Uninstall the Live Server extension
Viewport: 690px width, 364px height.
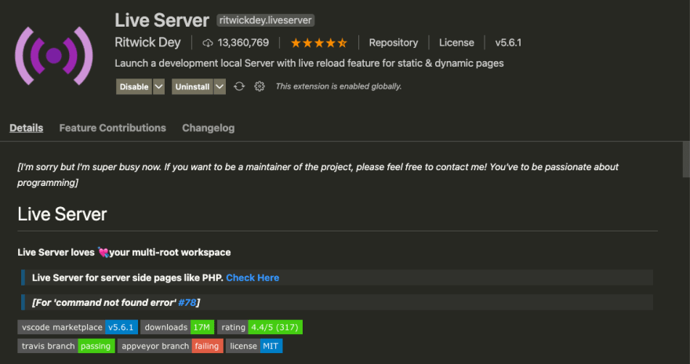[192, 87]
